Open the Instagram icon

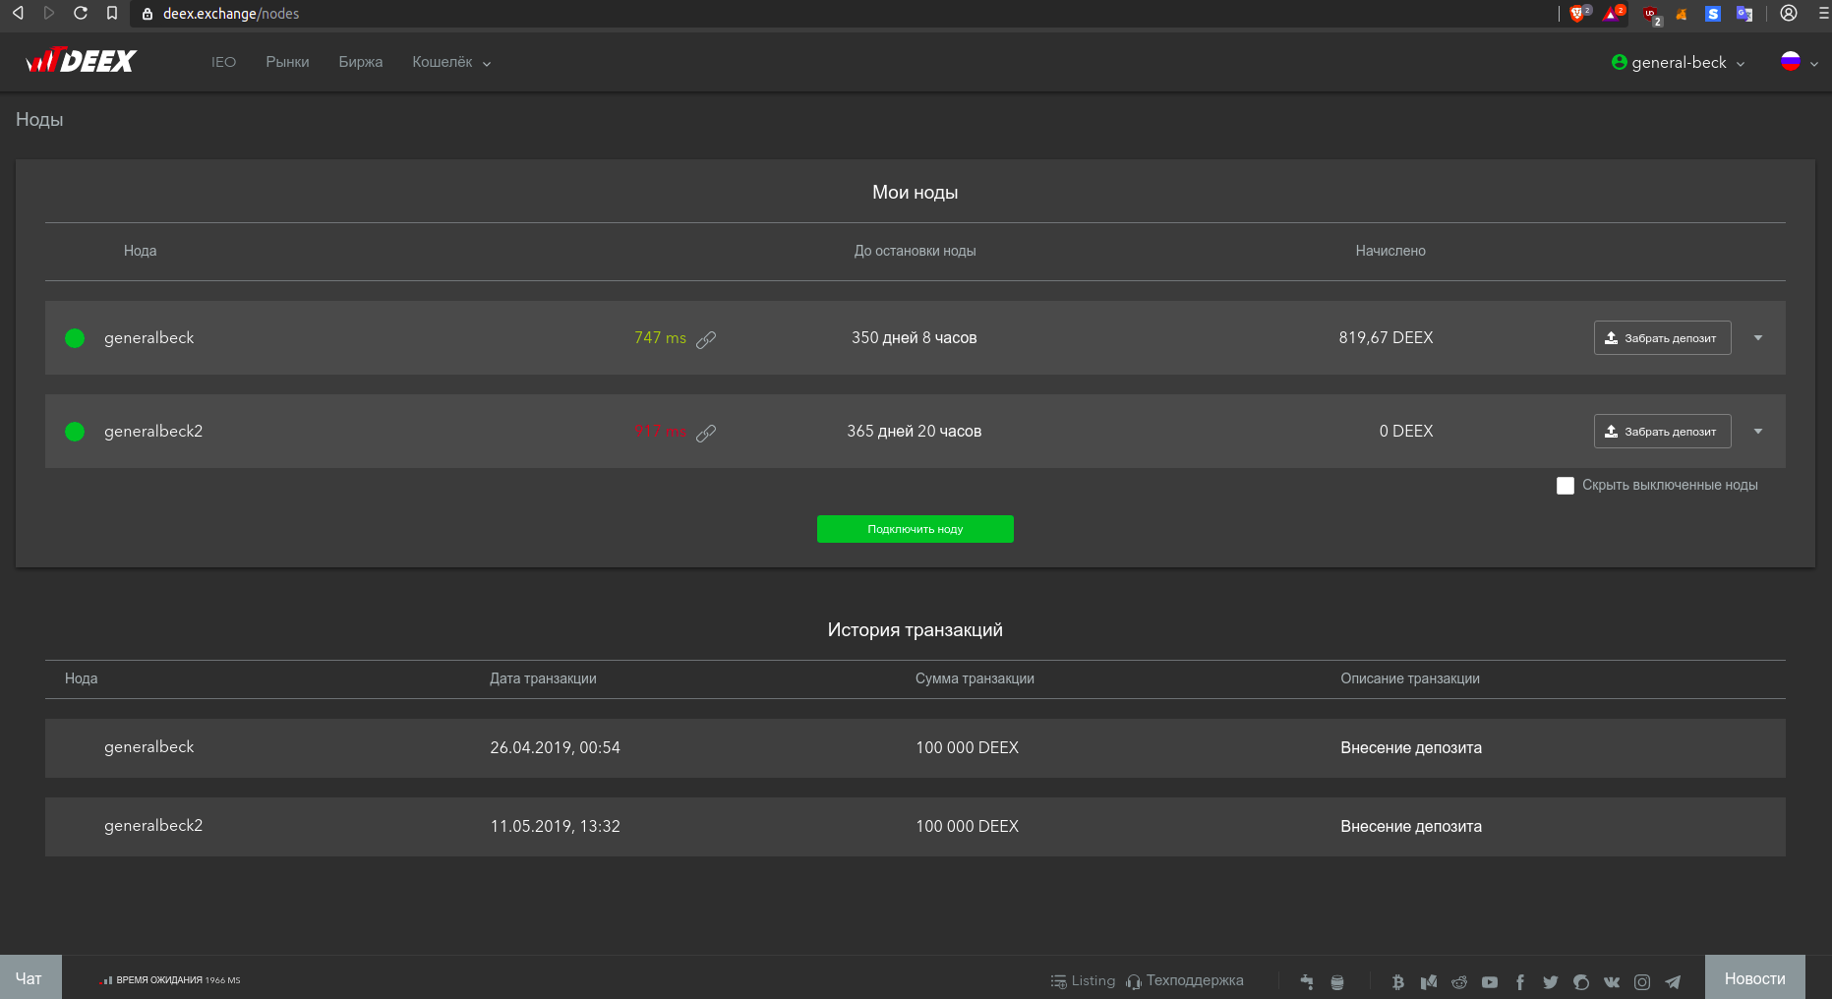point(1642,981)
